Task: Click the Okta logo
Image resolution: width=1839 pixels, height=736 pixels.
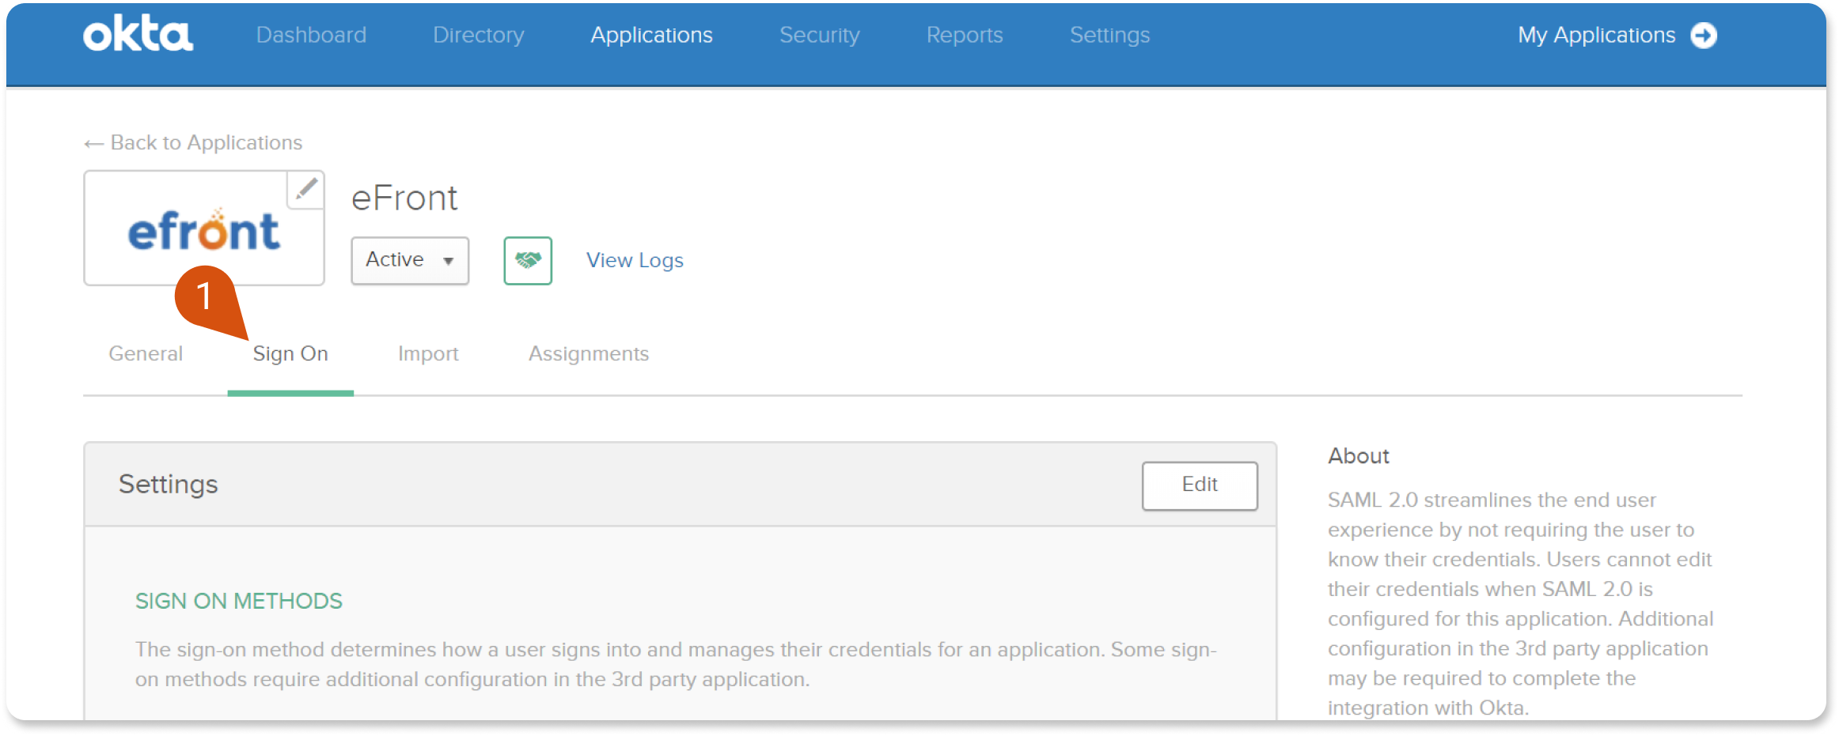Action: coord(138,34)
